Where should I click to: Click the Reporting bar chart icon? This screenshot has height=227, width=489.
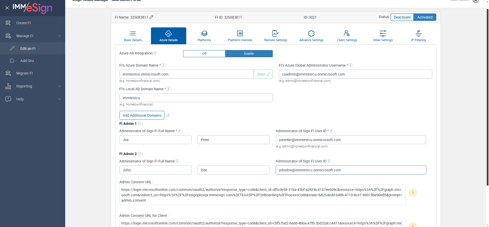8,86
